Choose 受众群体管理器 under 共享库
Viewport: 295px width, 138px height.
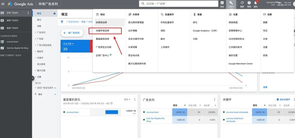pos(136,22)
